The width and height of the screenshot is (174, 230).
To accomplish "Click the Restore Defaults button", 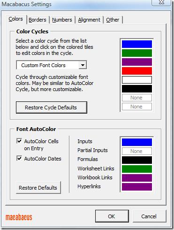I will (x=38, y=188).
